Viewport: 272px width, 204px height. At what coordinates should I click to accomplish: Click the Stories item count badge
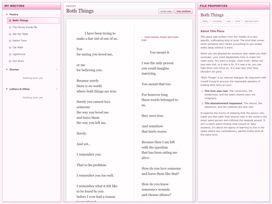click(x=57, y=70)
